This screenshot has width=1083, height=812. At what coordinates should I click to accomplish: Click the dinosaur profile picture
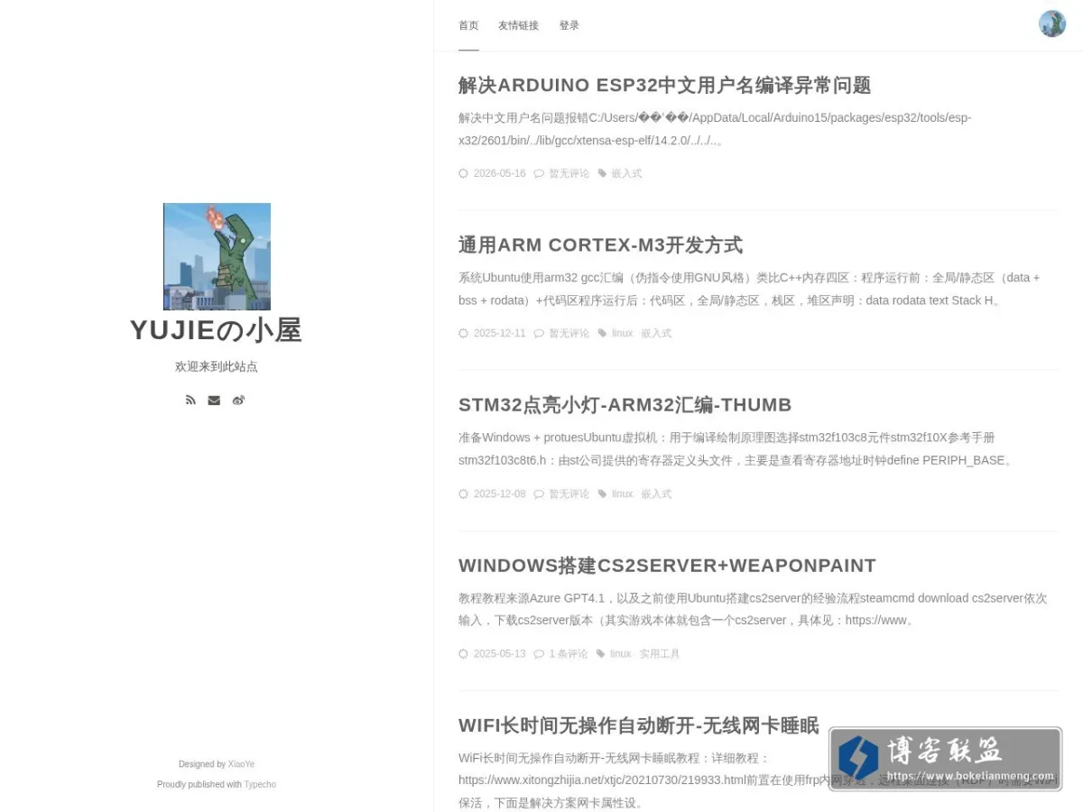[217, 256]
